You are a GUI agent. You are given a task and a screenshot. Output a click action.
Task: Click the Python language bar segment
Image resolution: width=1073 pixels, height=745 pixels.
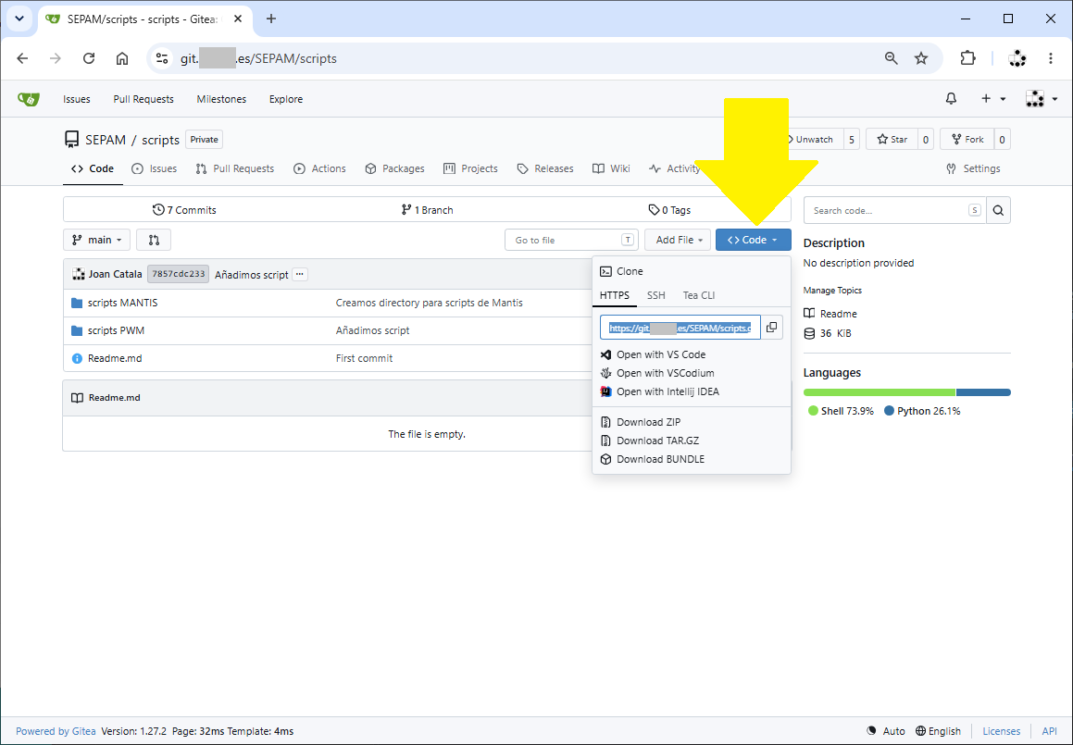[983, 392]
